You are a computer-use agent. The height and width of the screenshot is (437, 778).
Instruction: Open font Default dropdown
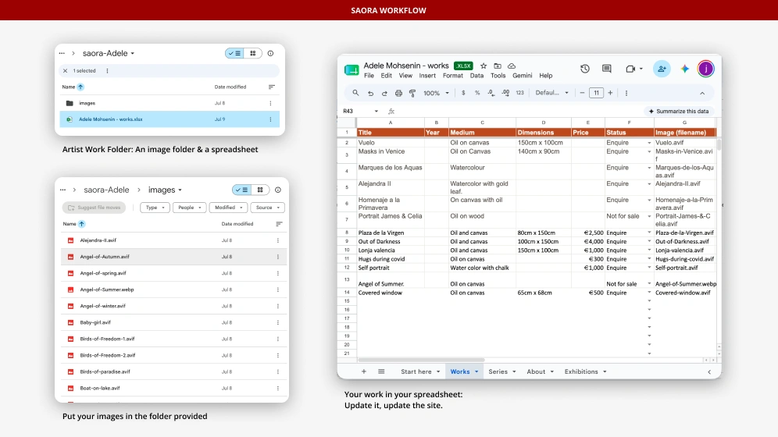tap(551, 93)
